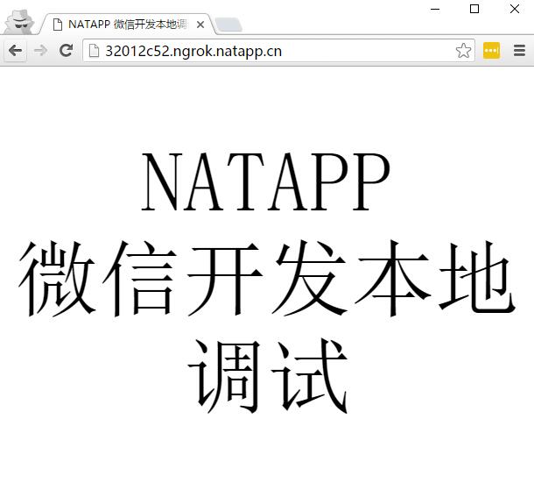Open the Chrome hamburger menu
This screenshot has height=490, width=534.
519,51
